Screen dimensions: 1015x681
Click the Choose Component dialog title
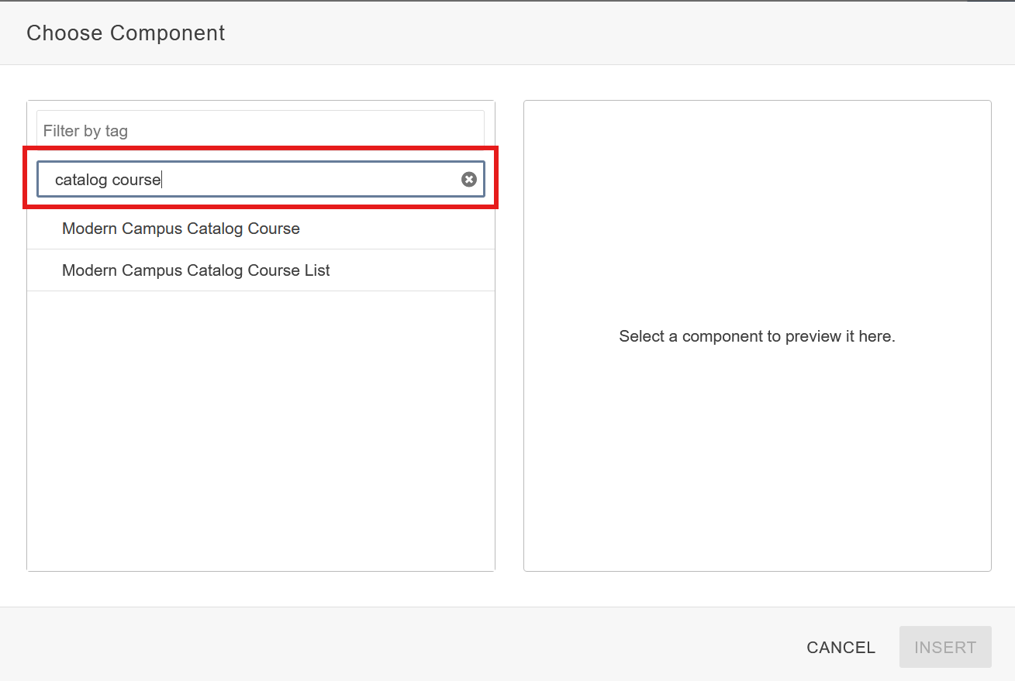(126, 33)
